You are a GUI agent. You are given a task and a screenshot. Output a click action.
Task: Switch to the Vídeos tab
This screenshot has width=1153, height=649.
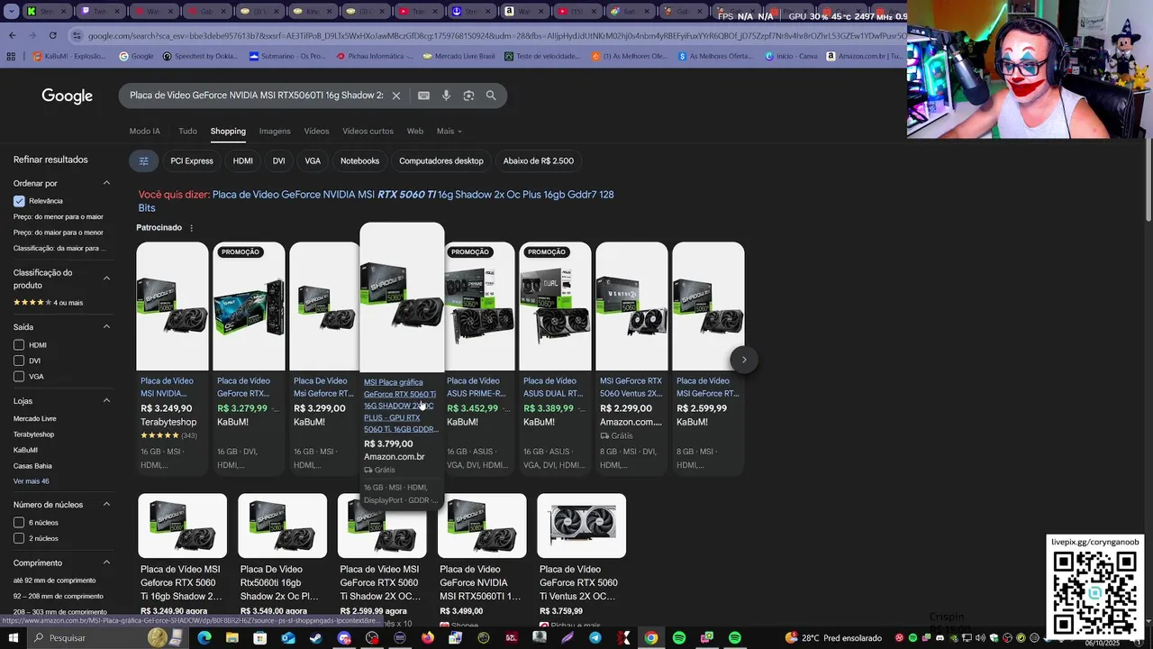(316, 131)
